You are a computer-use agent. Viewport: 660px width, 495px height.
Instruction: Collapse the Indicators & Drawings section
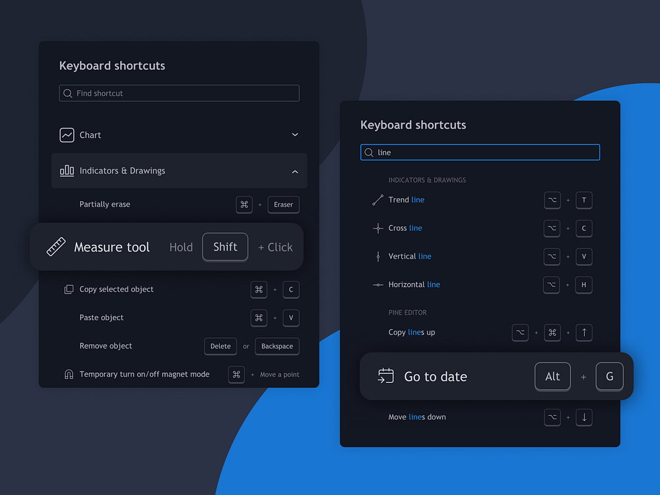pyautogui.click(x=295, y=171)
